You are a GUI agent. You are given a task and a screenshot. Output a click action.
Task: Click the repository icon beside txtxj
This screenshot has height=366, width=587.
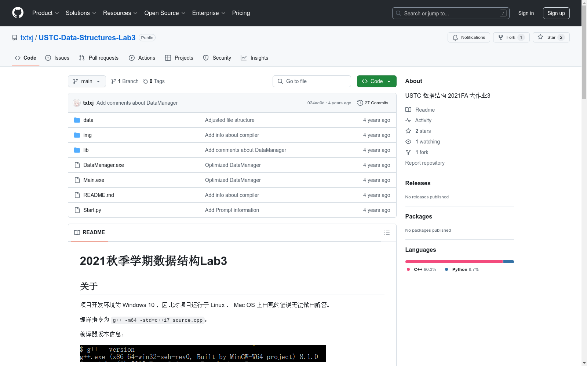coord(15,38)
